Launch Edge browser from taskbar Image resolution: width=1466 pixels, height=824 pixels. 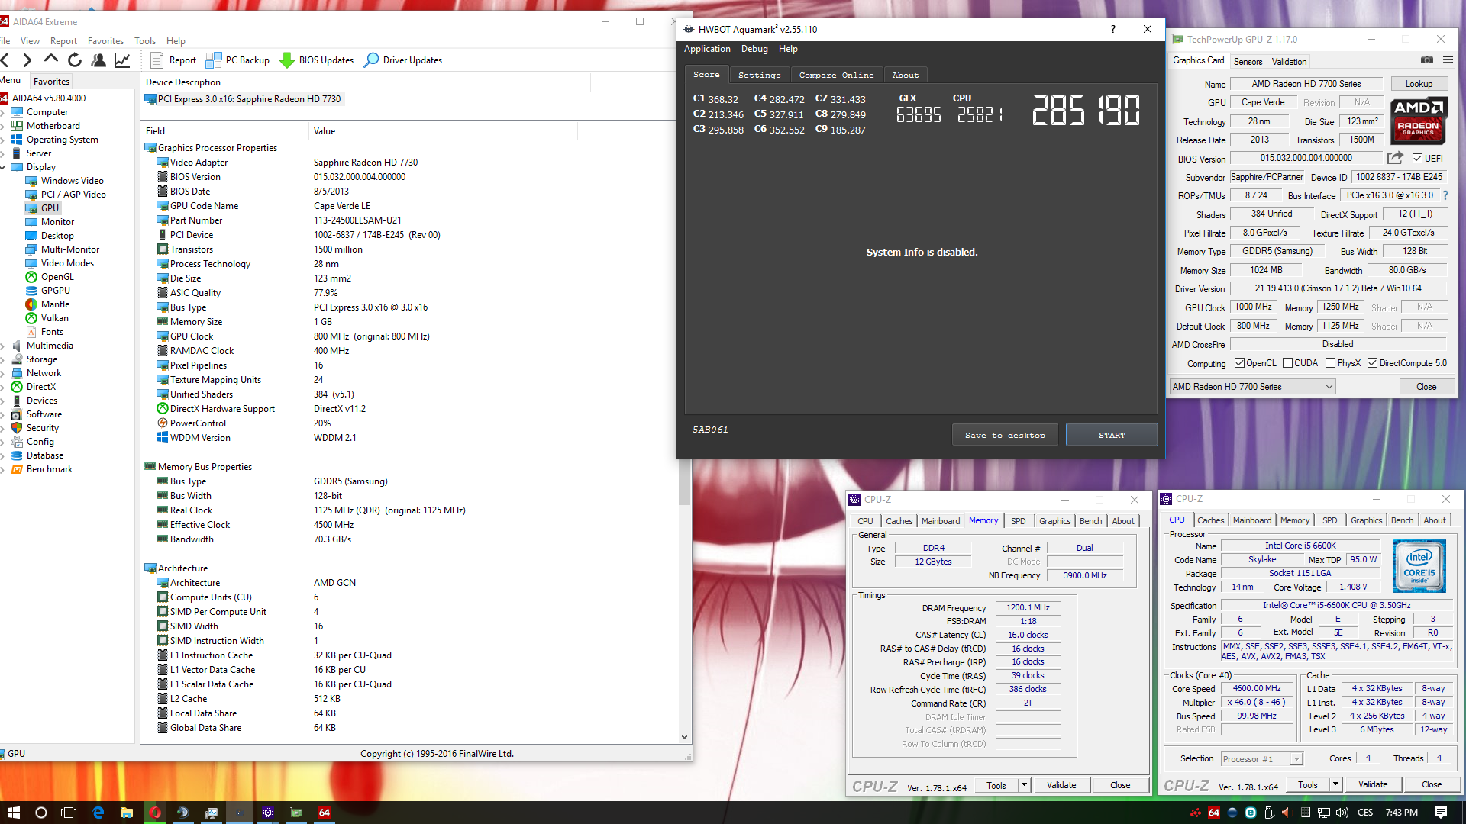click(98, 813)
